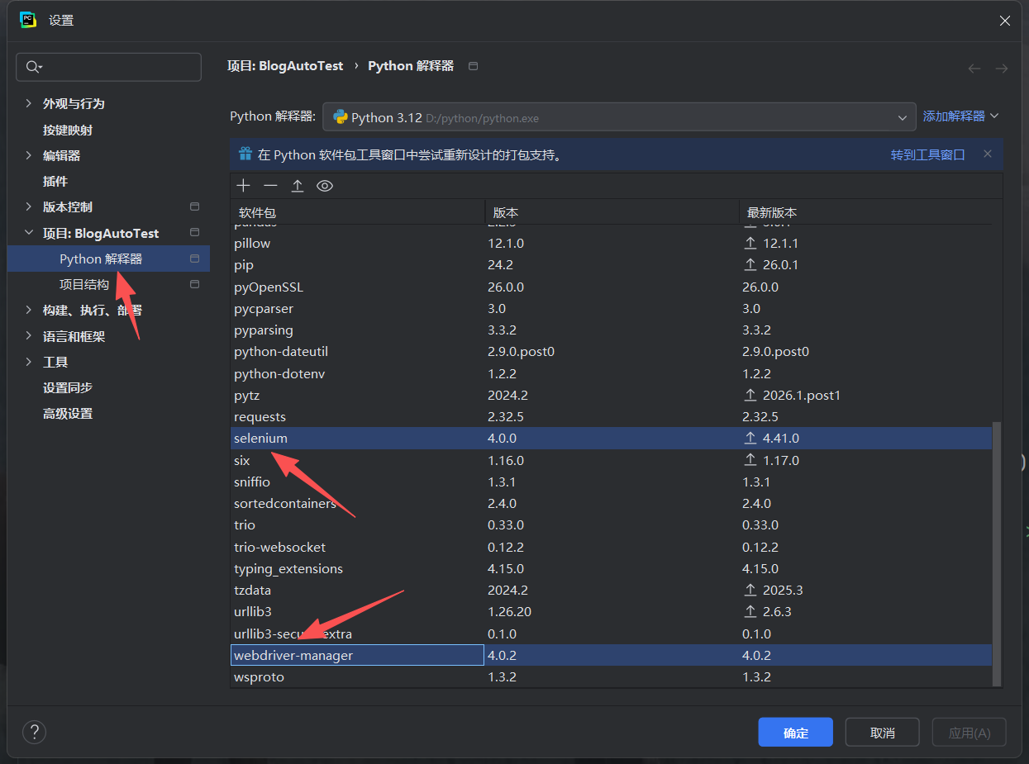Click project icon next to 版本控制

pyautogui.click(x=195, y=206)
